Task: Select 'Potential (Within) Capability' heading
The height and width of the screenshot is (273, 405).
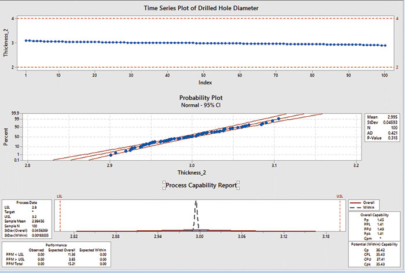Action: (x=374, y=244)
